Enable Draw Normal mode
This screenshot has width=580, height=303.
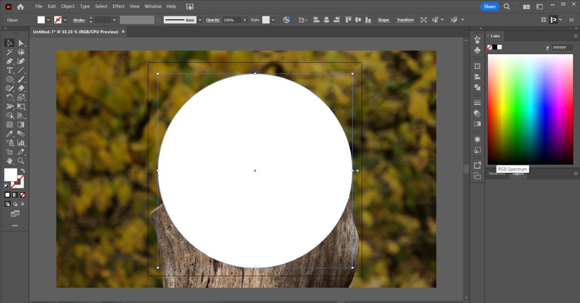[7, 204]
